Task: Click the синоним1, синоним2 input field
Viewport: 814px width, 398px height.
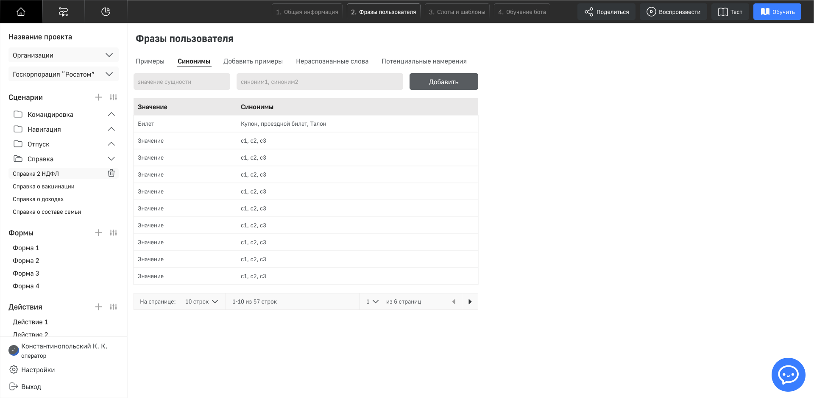Action: click(319, 81)
